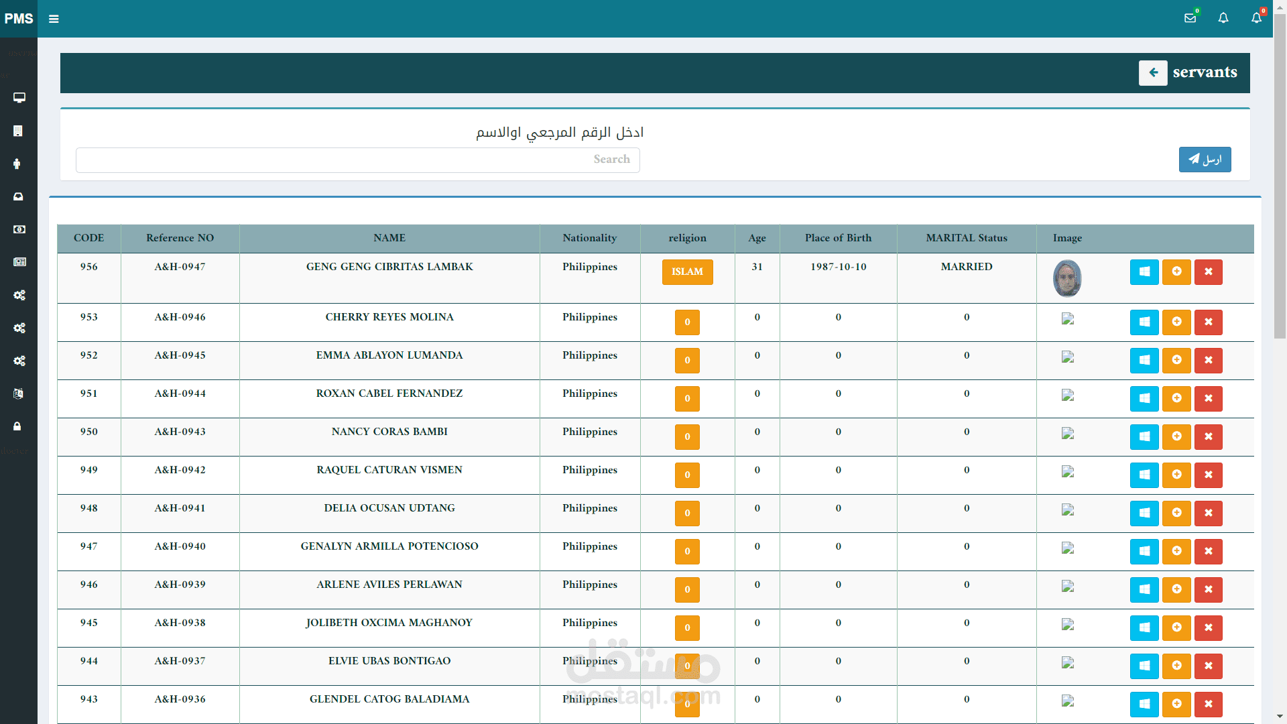The image size is (1287, 724).
Task: Click the monitor dashboard sidebar icon
Action: 19,98
